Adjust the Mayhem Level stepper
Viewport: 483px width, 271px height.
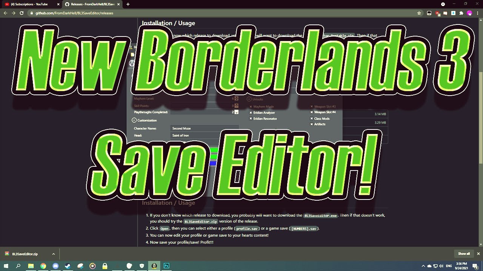pyautogui.click(x=236, y=99)
